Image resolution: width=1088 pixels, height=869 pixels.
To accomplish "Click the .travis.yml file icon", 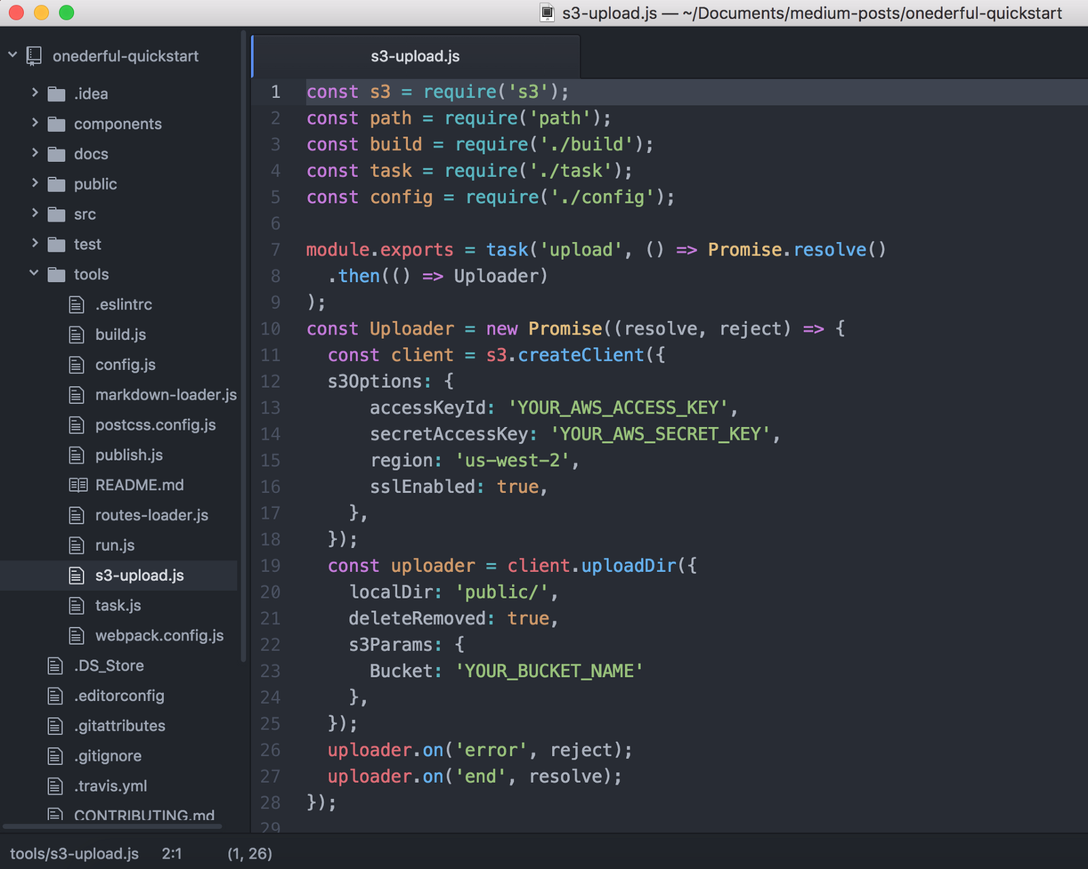I will click(x=56, y=786).
